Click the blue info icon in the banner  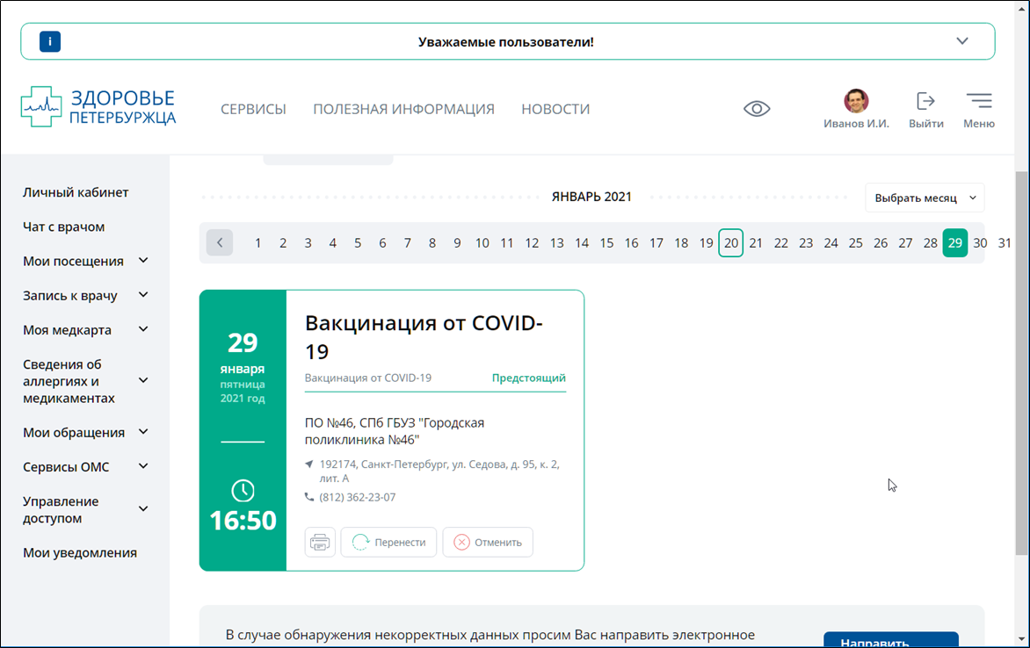[x=50, y=41]
